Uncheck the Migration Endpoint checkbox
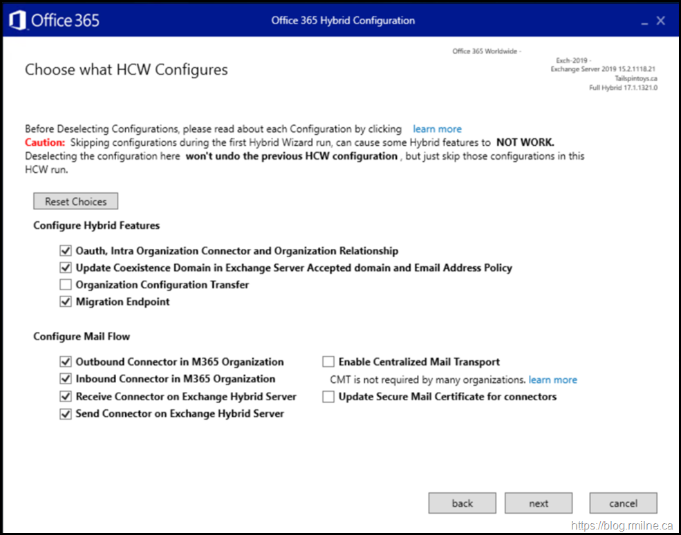 pyautogui.click(x=66, y=301)
